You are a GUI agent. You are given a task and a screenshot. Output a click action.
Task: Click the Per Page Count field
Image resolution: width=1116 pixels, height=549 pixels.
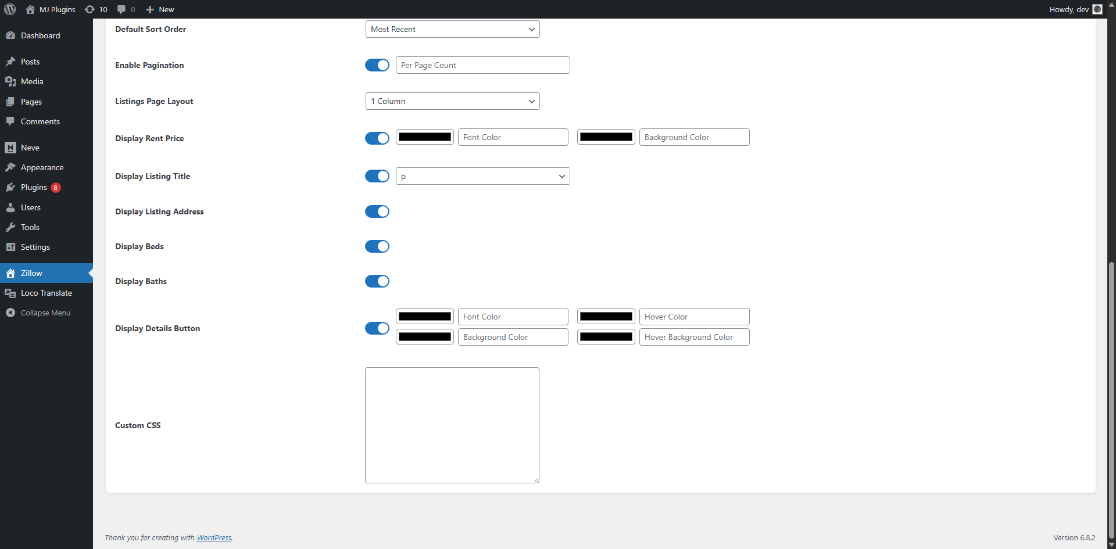pyautogui.click(x=483, y=65)
